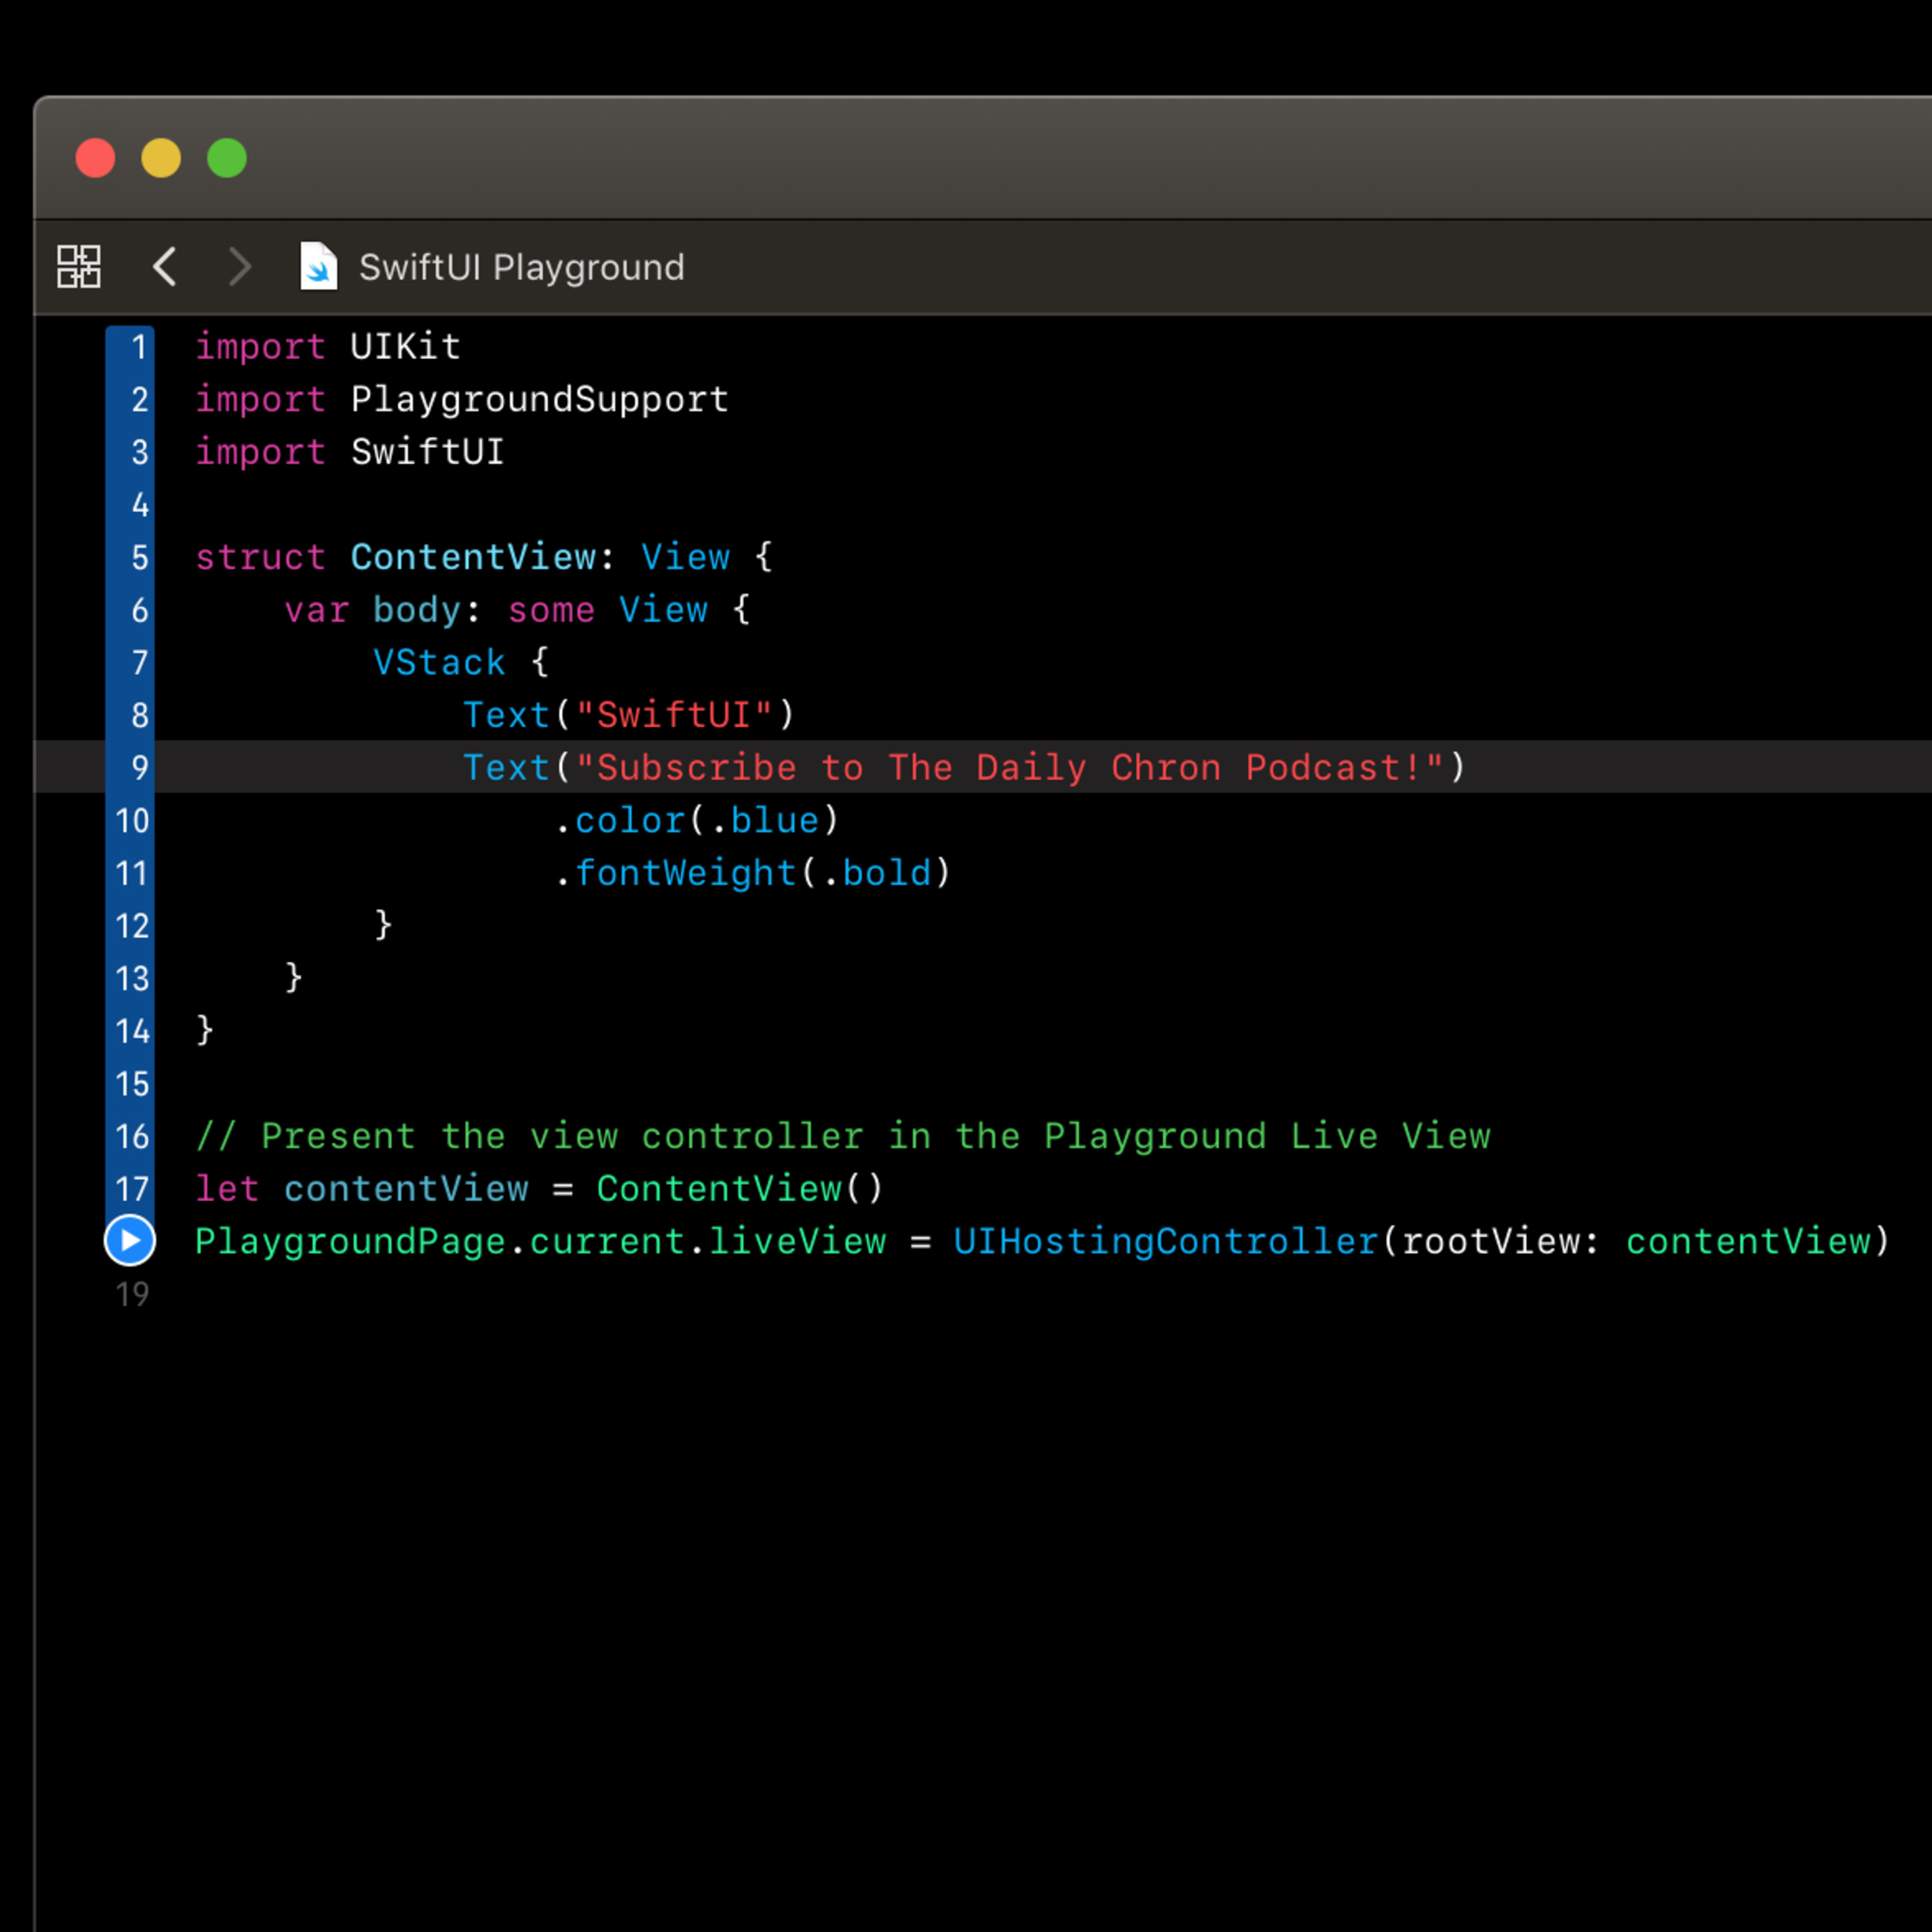Viewport: 1932px width, 1932px height.
Task: Go forward with the right chevron
Action: click(239, 267)
